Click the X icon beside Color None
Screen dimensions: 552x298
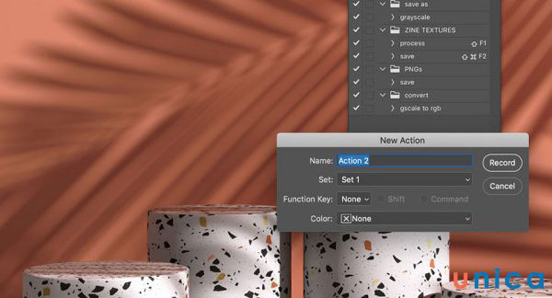tap(346, 219)
